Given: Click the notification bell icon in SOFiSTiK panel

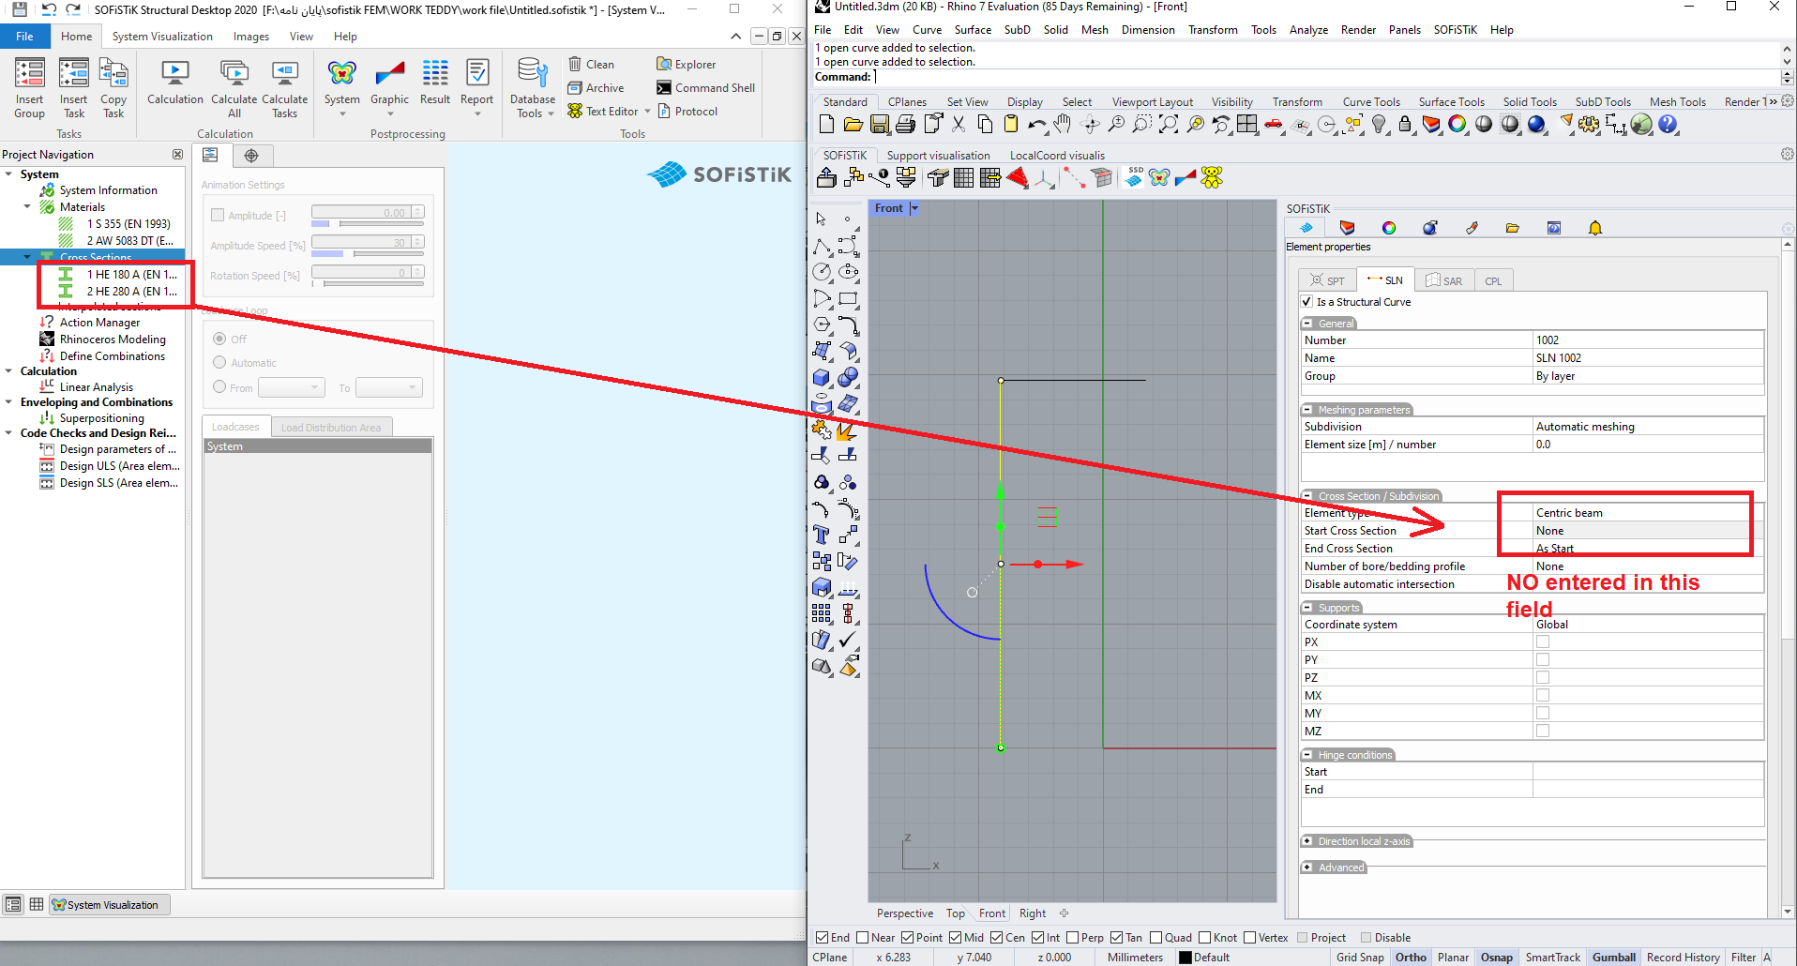Looking at the screenshot, I should (1595, 228).
